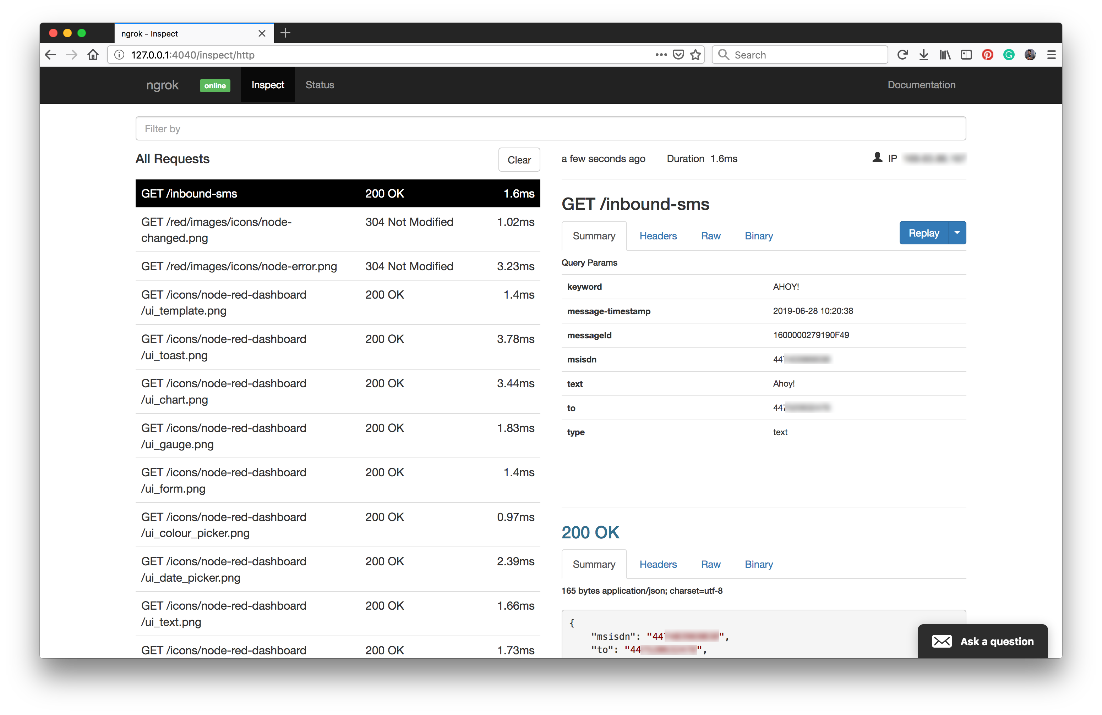The width and height of the screenshot is (1102, 715).
Task: Focus the Filter by input field
Action: [551, 129]
